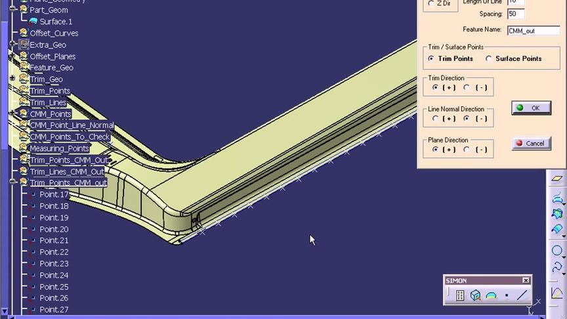Expand the Trim_Geo tree node

coord(12,79)
